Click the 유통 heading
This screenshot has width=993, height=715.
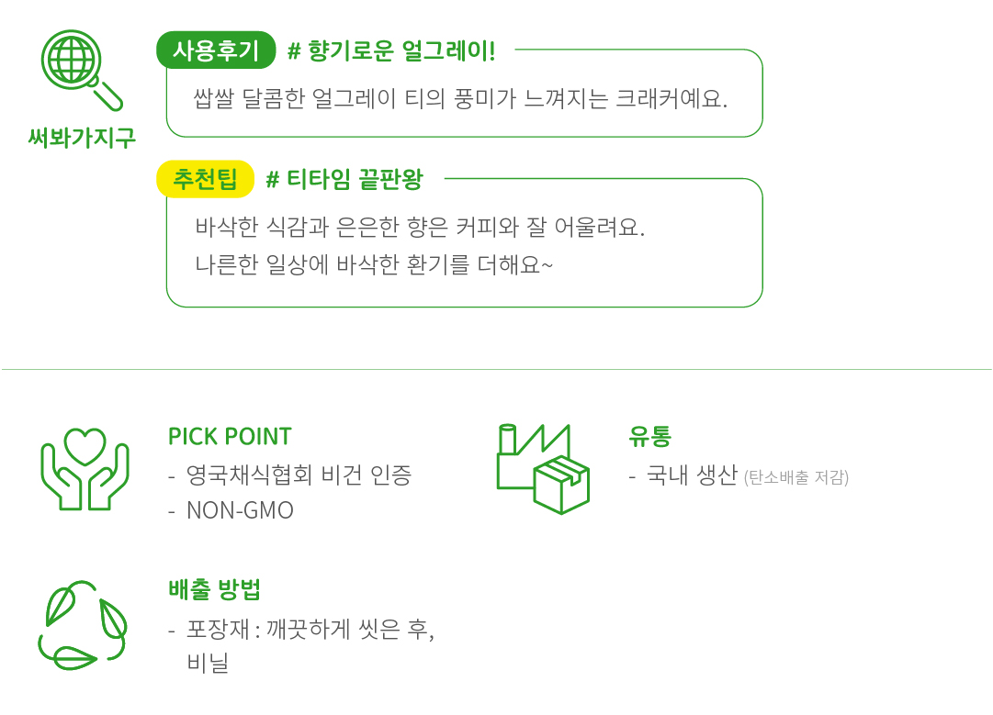[x=650, y=436]
